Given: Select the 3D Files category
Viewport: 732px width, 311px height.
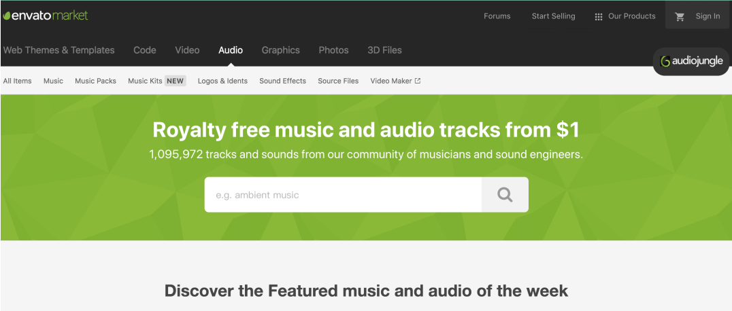Looking at the screenshot, I should coord(384,50).
